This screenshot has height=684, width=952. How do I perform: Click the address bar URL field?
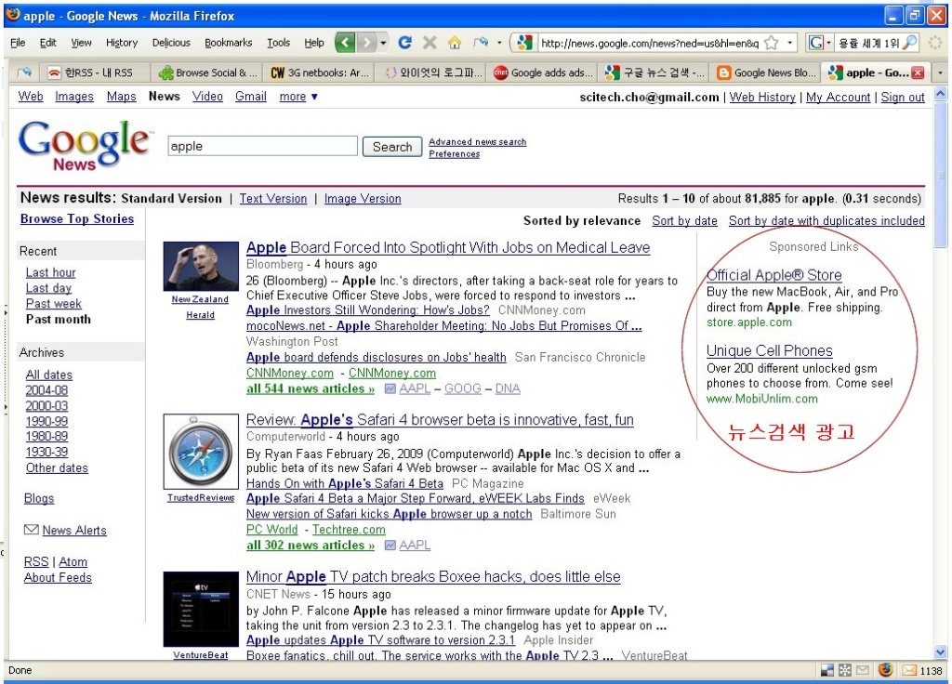tap(650, 43)
